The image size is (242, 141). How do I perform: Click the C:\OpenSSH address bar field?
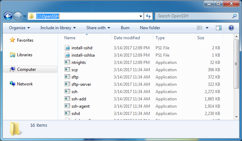point(85,16)
